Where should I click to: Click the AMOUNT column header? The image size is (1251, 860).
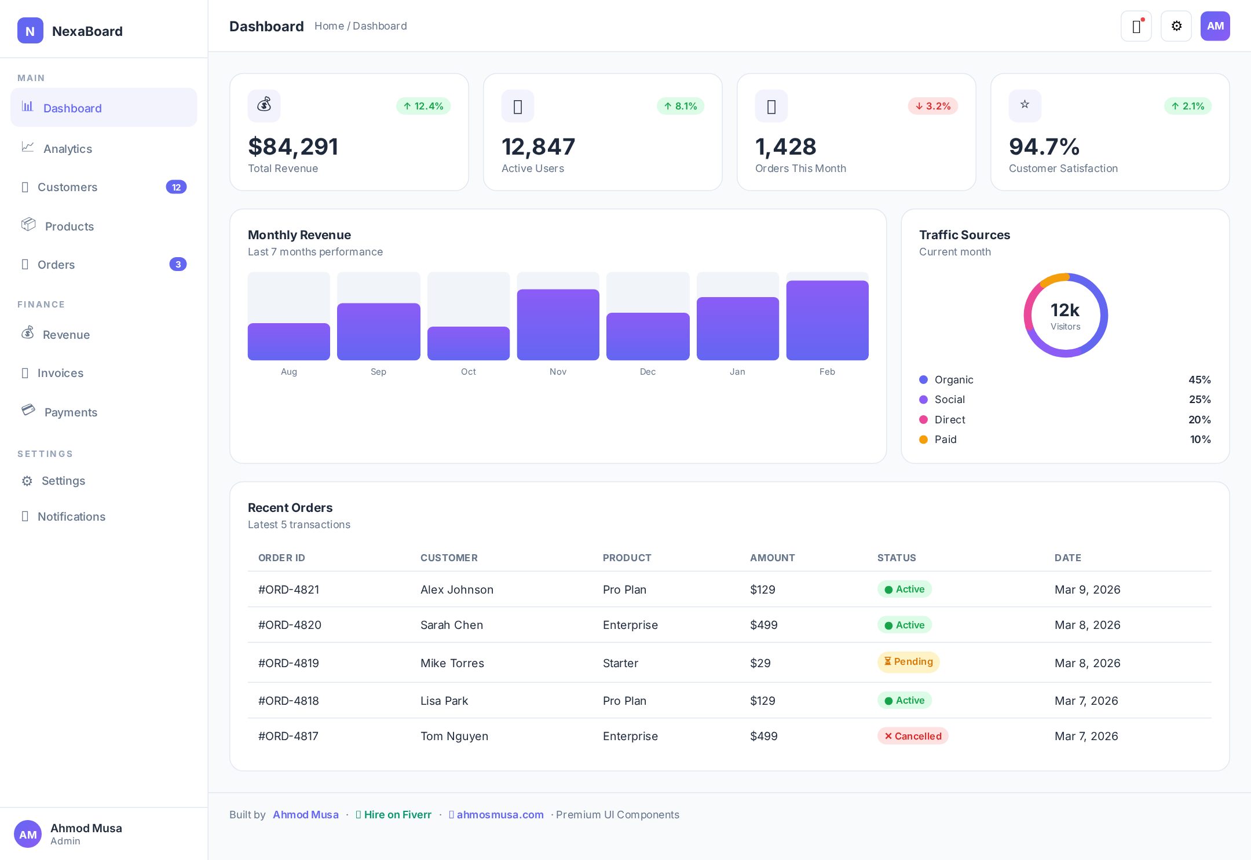pyautogui.click(x=773, y=558)
